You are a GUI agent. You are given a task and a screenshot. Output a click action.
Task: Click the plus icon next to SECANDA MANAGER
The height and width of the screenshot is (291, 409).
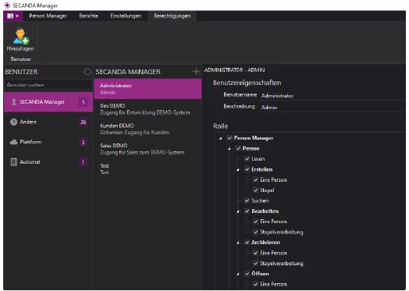(x=196, y=72)
